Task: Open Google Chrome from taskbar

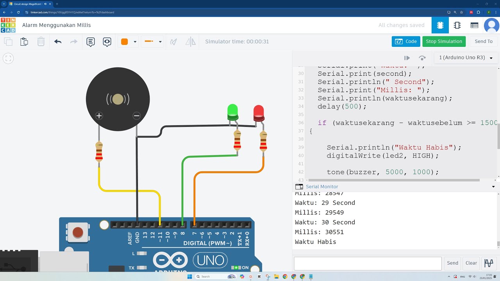Action: coord(285,277)
